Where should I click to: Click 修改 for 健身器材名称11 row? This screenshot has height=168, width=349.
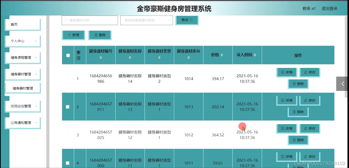(x=310, y=157)
